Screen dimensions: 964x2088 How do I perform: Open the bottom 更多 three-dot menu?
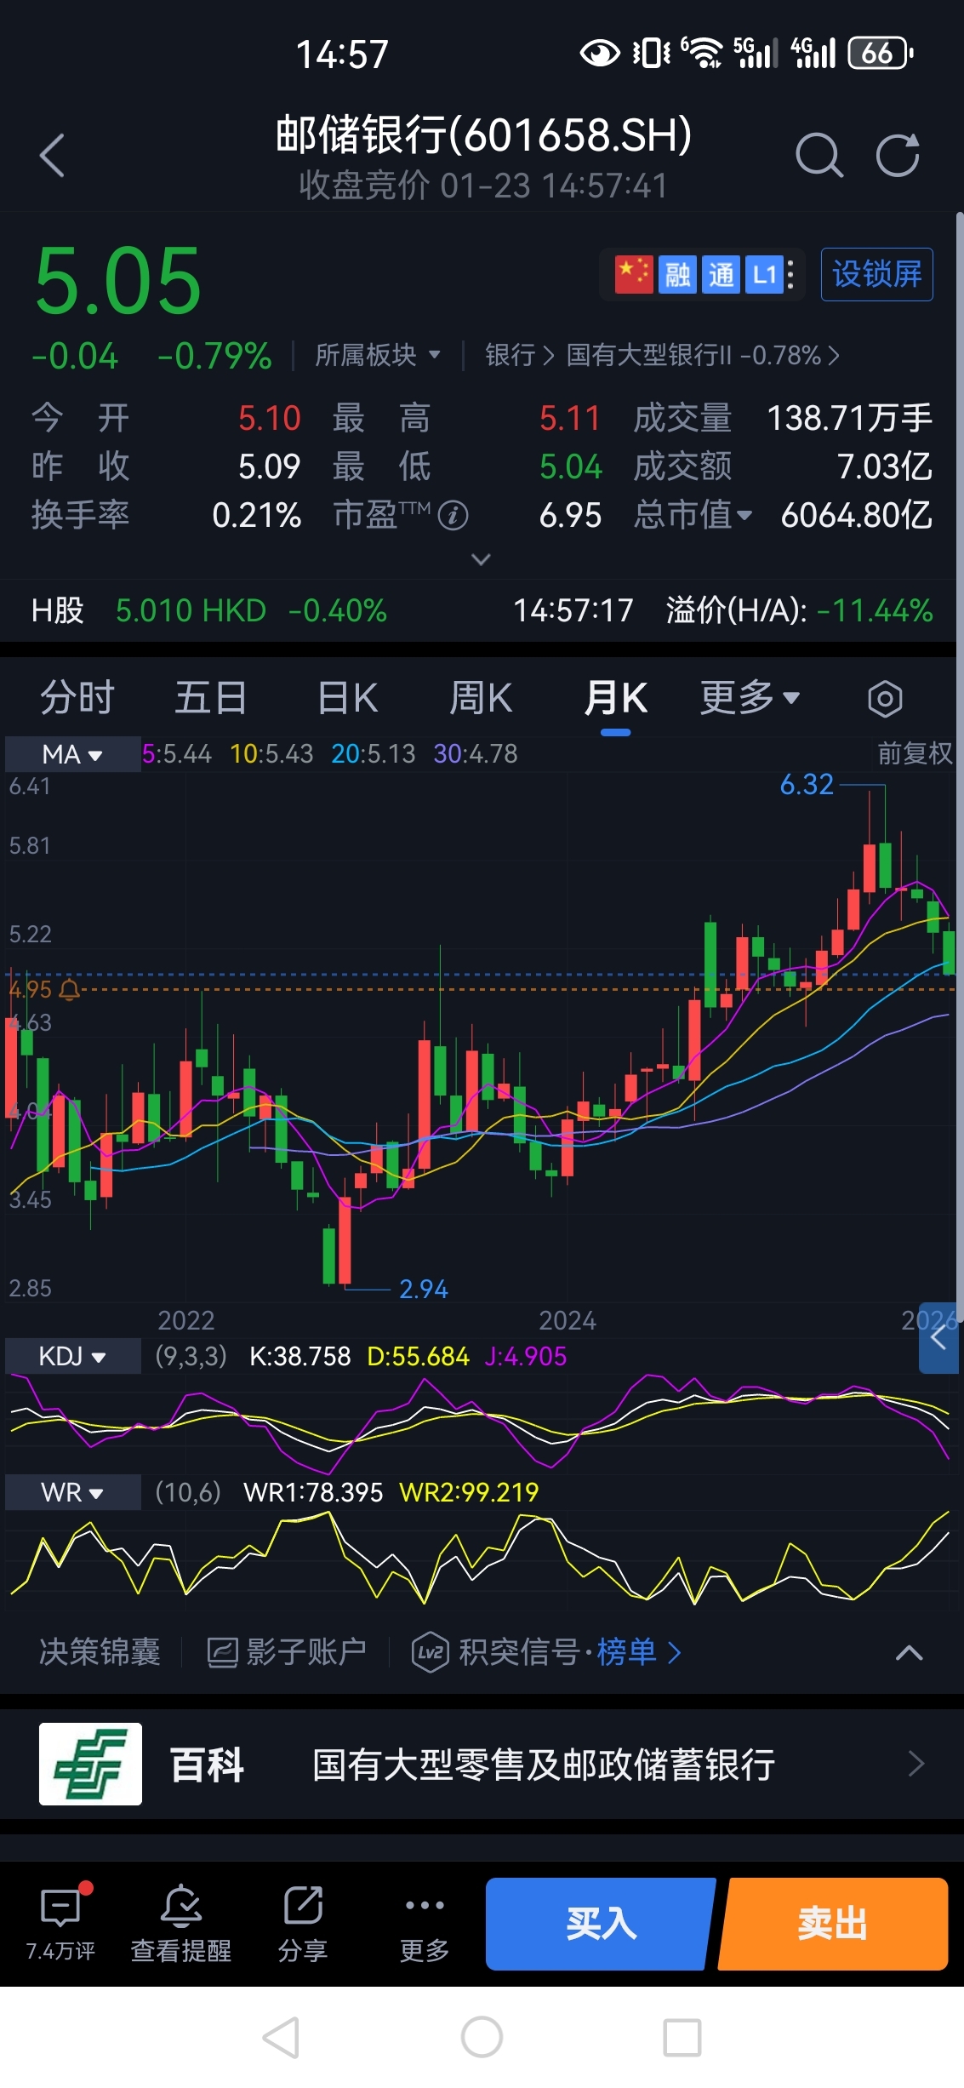(425, 1906)
